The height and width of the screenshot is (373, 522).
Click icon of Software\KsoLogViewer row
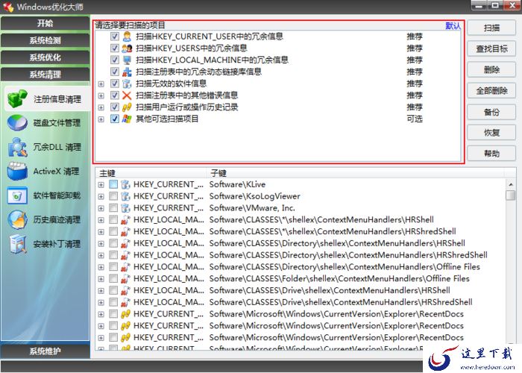(125, 196)
